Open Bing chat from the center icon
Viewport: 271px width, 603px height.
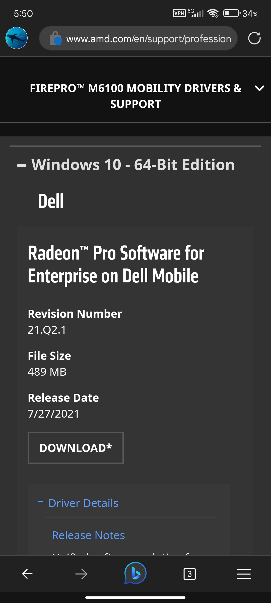[135, 573]
